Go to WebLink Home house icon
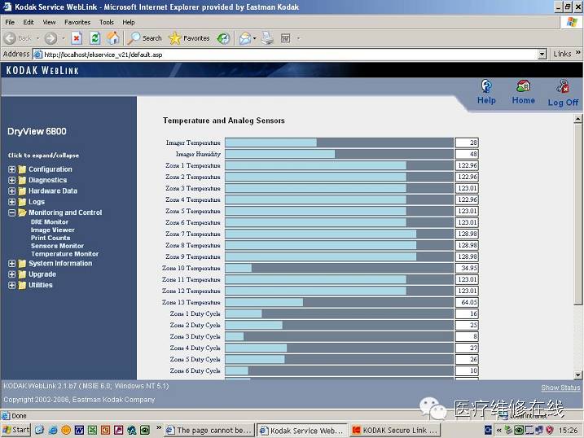 [x=523, y=86]
